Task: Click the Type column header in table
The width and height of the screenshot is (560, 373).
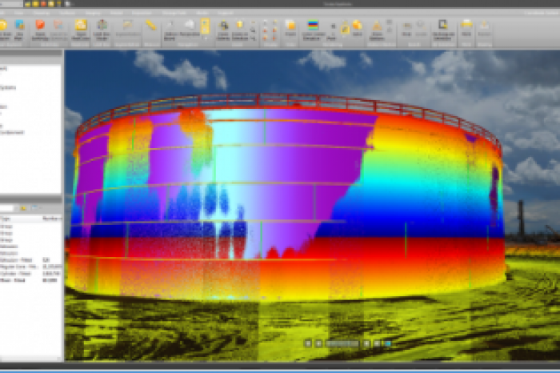Action: [7, 216]
